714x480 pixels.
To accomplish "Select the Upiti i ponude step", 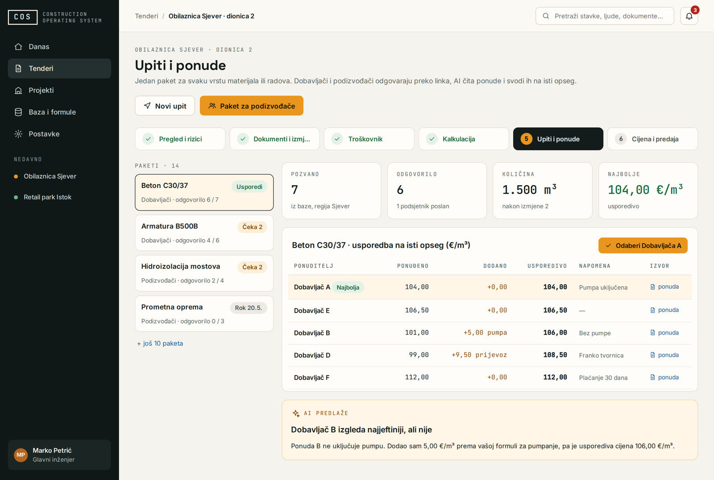I will 558,139.
